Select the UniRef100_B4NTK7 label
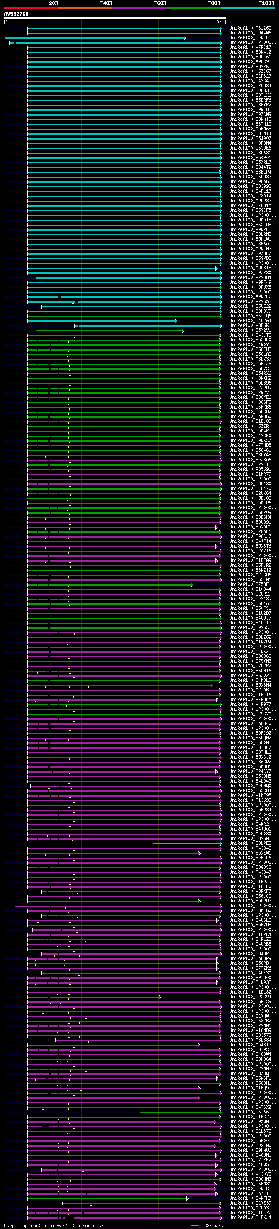Screen dimensions: 279x1229 pos(250,1198)
